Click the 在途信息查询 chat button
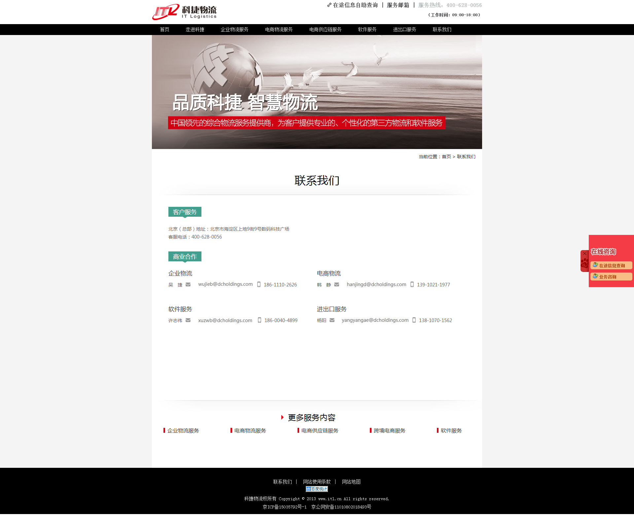 pyautogui.click(x=611, y=266)
